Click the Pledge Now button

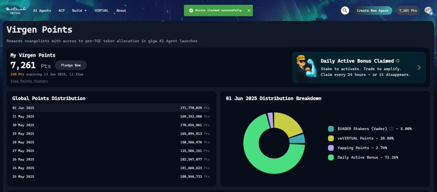point(71,65)
